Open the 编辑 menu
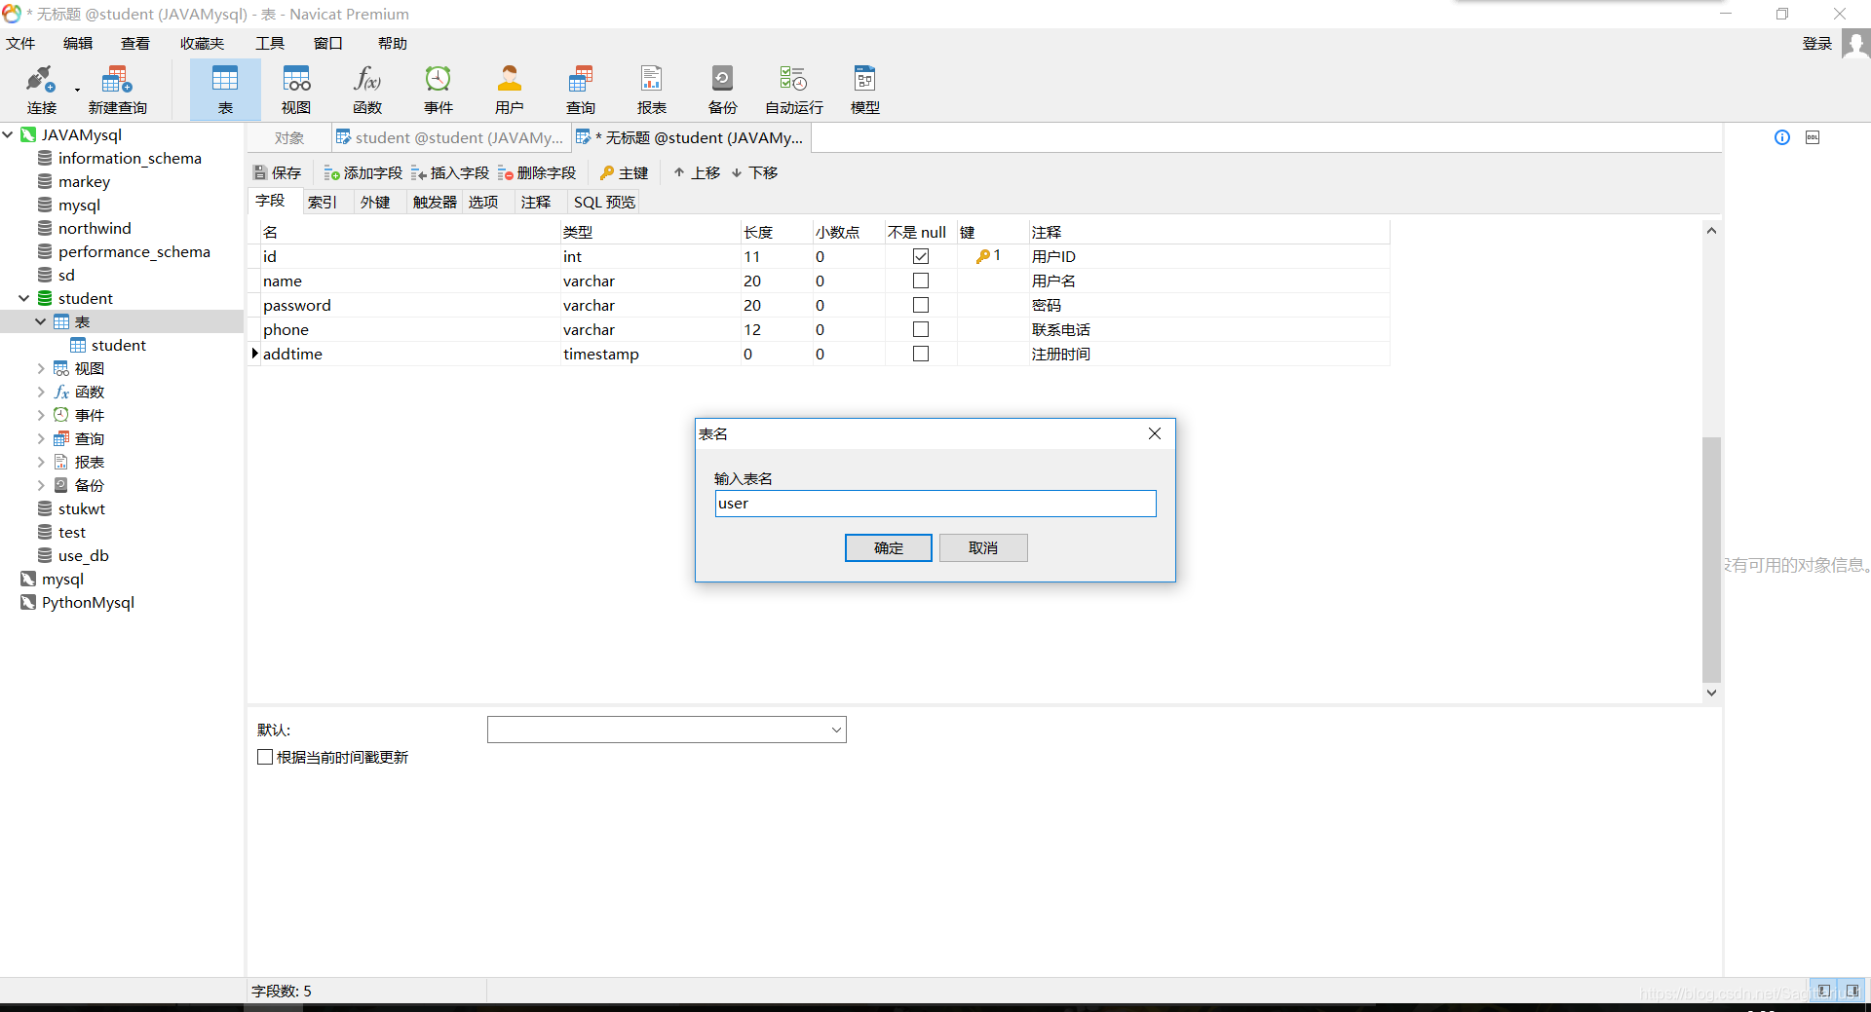Viewport: 1871px width, 1012px height. 78,43
